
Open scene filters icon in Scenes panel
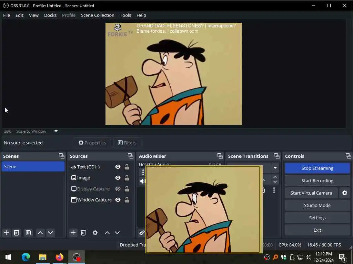pos(28,233)
